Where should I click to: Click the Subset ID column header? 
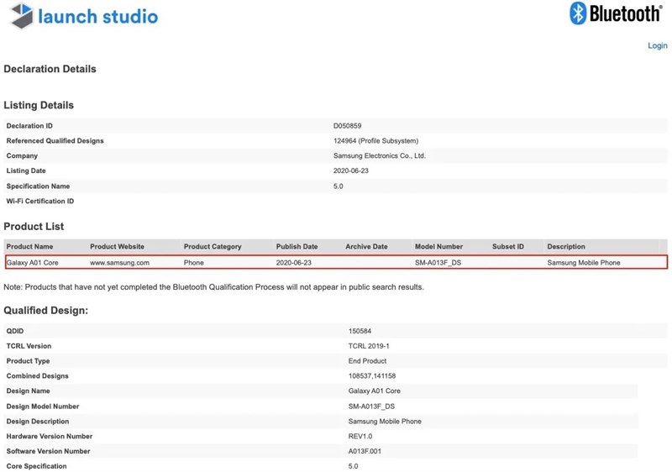[x=507, y=247]
